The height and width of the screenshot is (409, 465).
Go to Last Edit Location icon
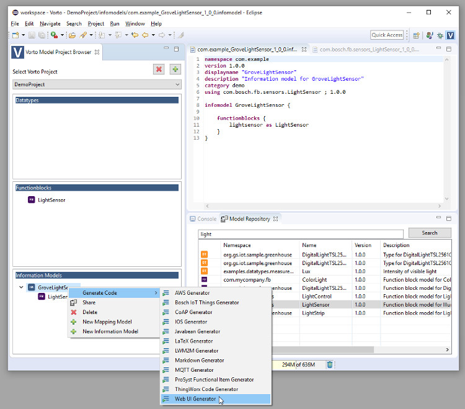(135, 35)
